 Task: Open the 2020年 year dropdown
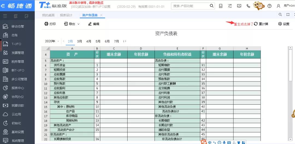(52, 41)
